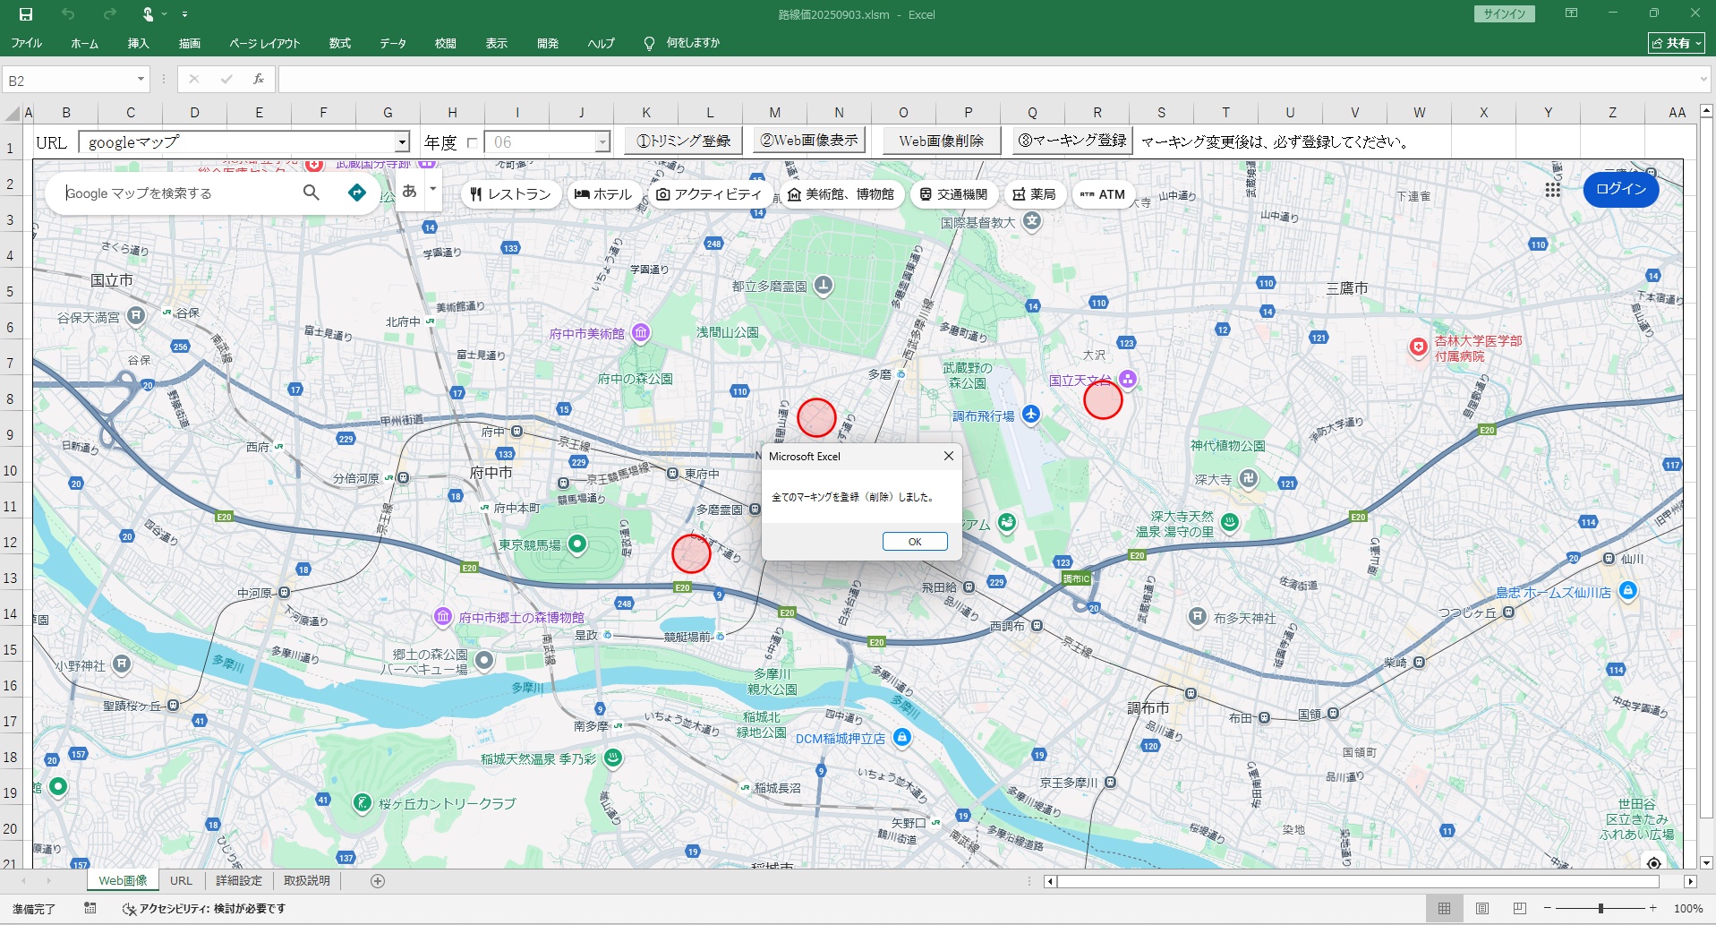Open the Name Box dropdown arrow
The height and width of the screenshot is (925, 1716).
[x=141, y=80]
